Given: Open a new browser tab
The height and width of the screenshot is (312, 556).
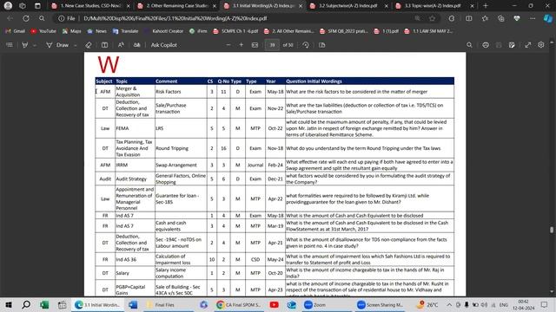Looking at the screenshot, I should [486, 6].
